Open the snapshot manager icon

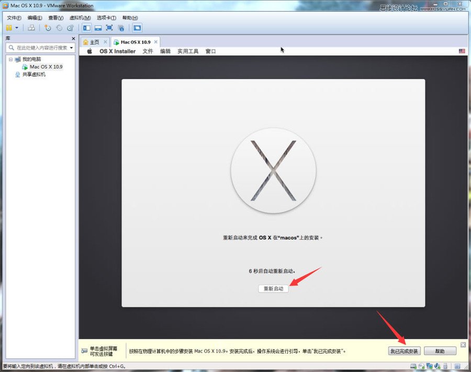tap(71, 28)
